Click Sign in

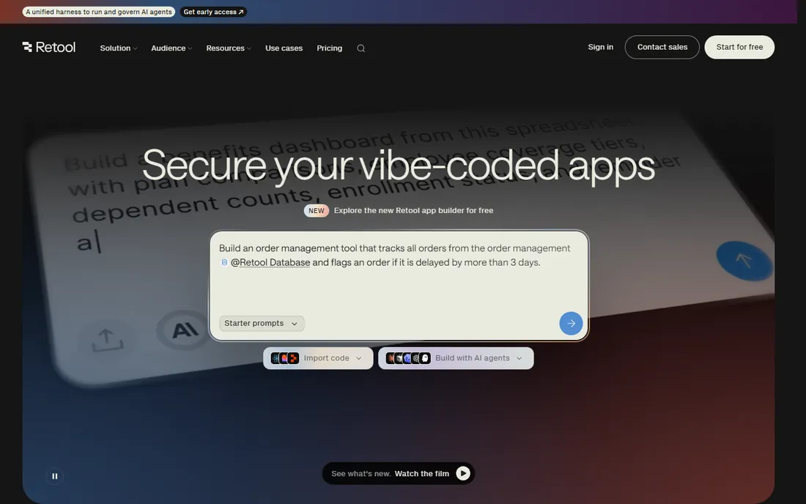600,47
